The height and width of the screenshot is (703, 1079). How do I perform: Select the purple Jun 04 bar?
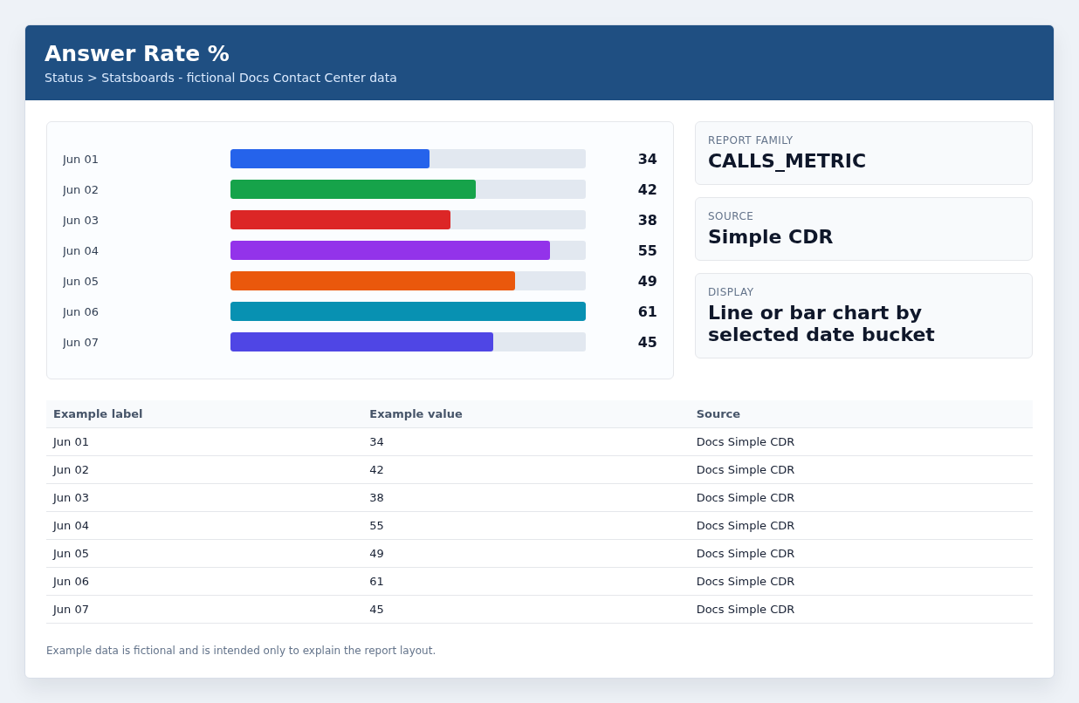point(390,250)
